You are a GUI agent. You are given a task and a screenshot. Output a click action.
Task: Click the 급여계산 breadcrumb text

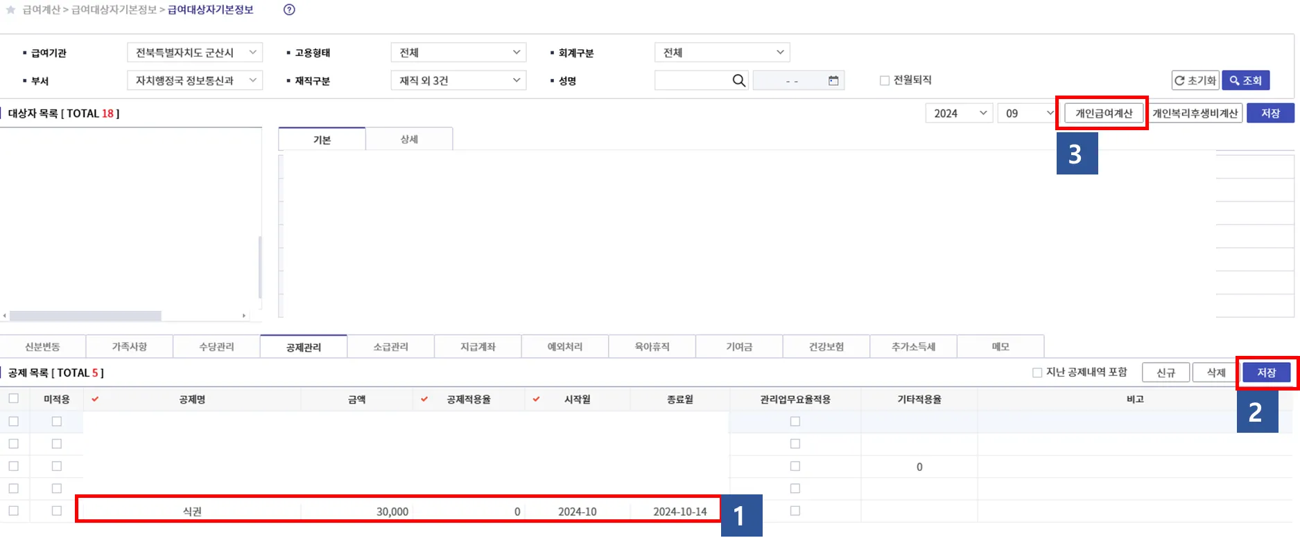(41, 10)
